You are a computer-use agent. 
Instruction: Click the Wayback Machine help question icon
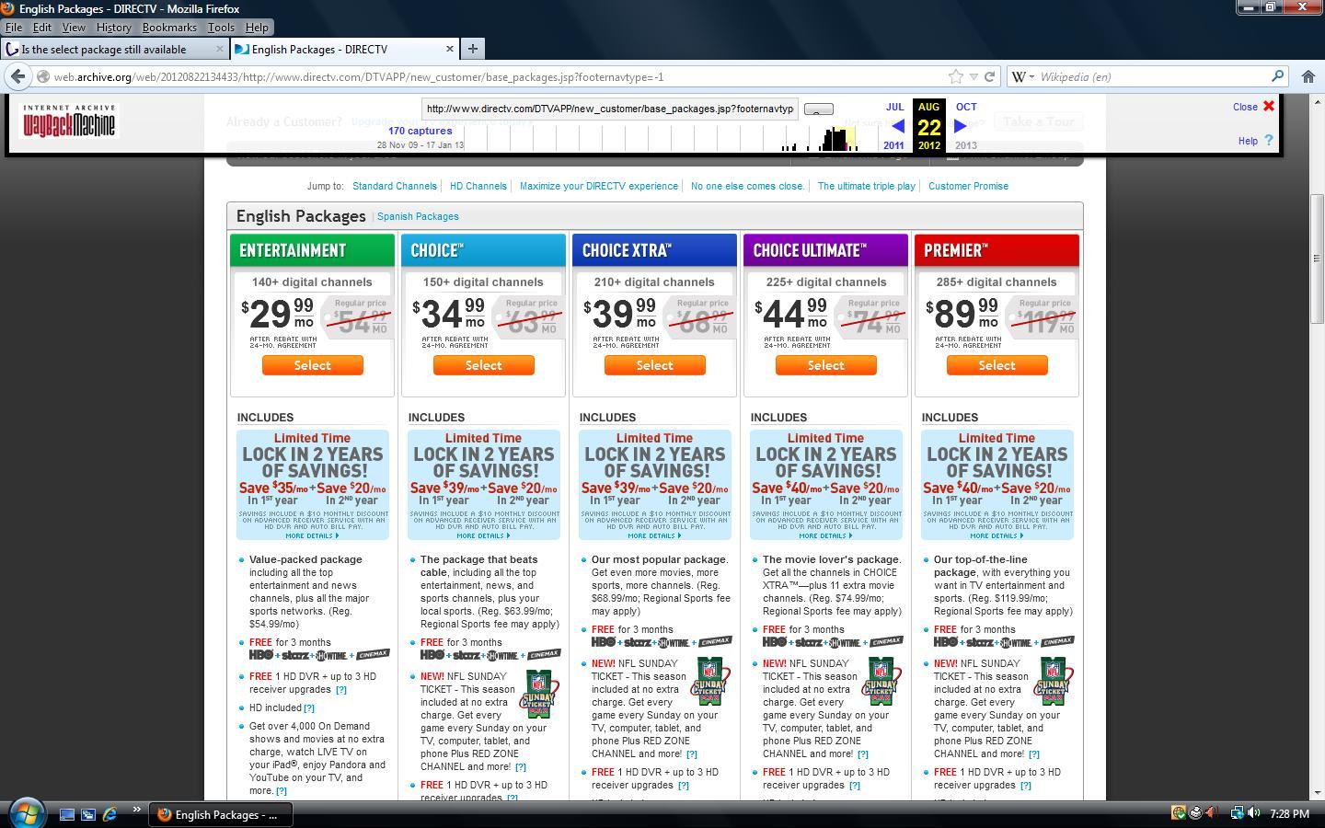point(1269,141)
